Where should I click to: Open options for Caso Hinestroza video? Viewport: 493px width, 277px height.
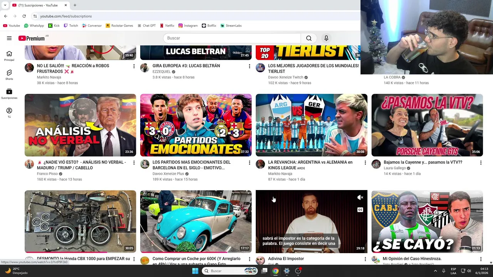[x=481, y=259]
